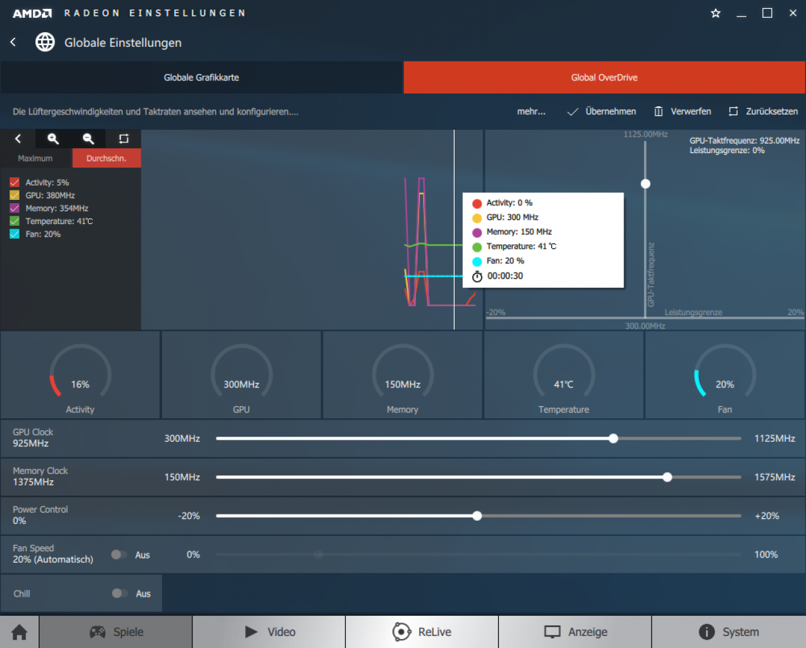This screenshot has height=648, width=806.
Task: Enable the Chill toggle
Action: [120, 593]
